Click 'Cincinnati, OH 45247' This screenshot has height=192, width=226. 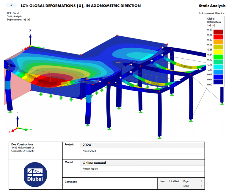(23, 151)
